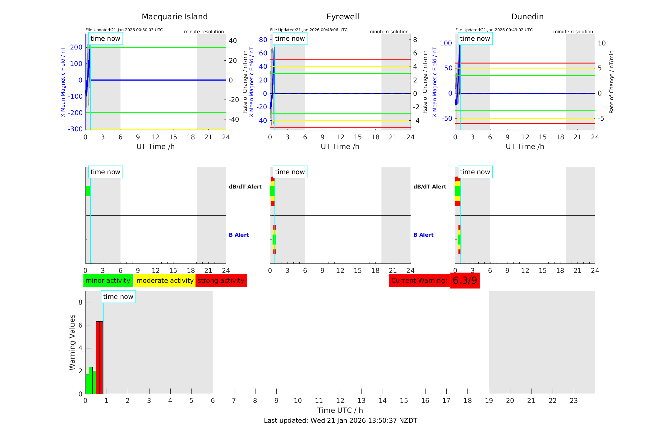Screen dimensions: 658x447
Task: Click time now marker in Eyrewell alert panel
Action: coord(290,172)
